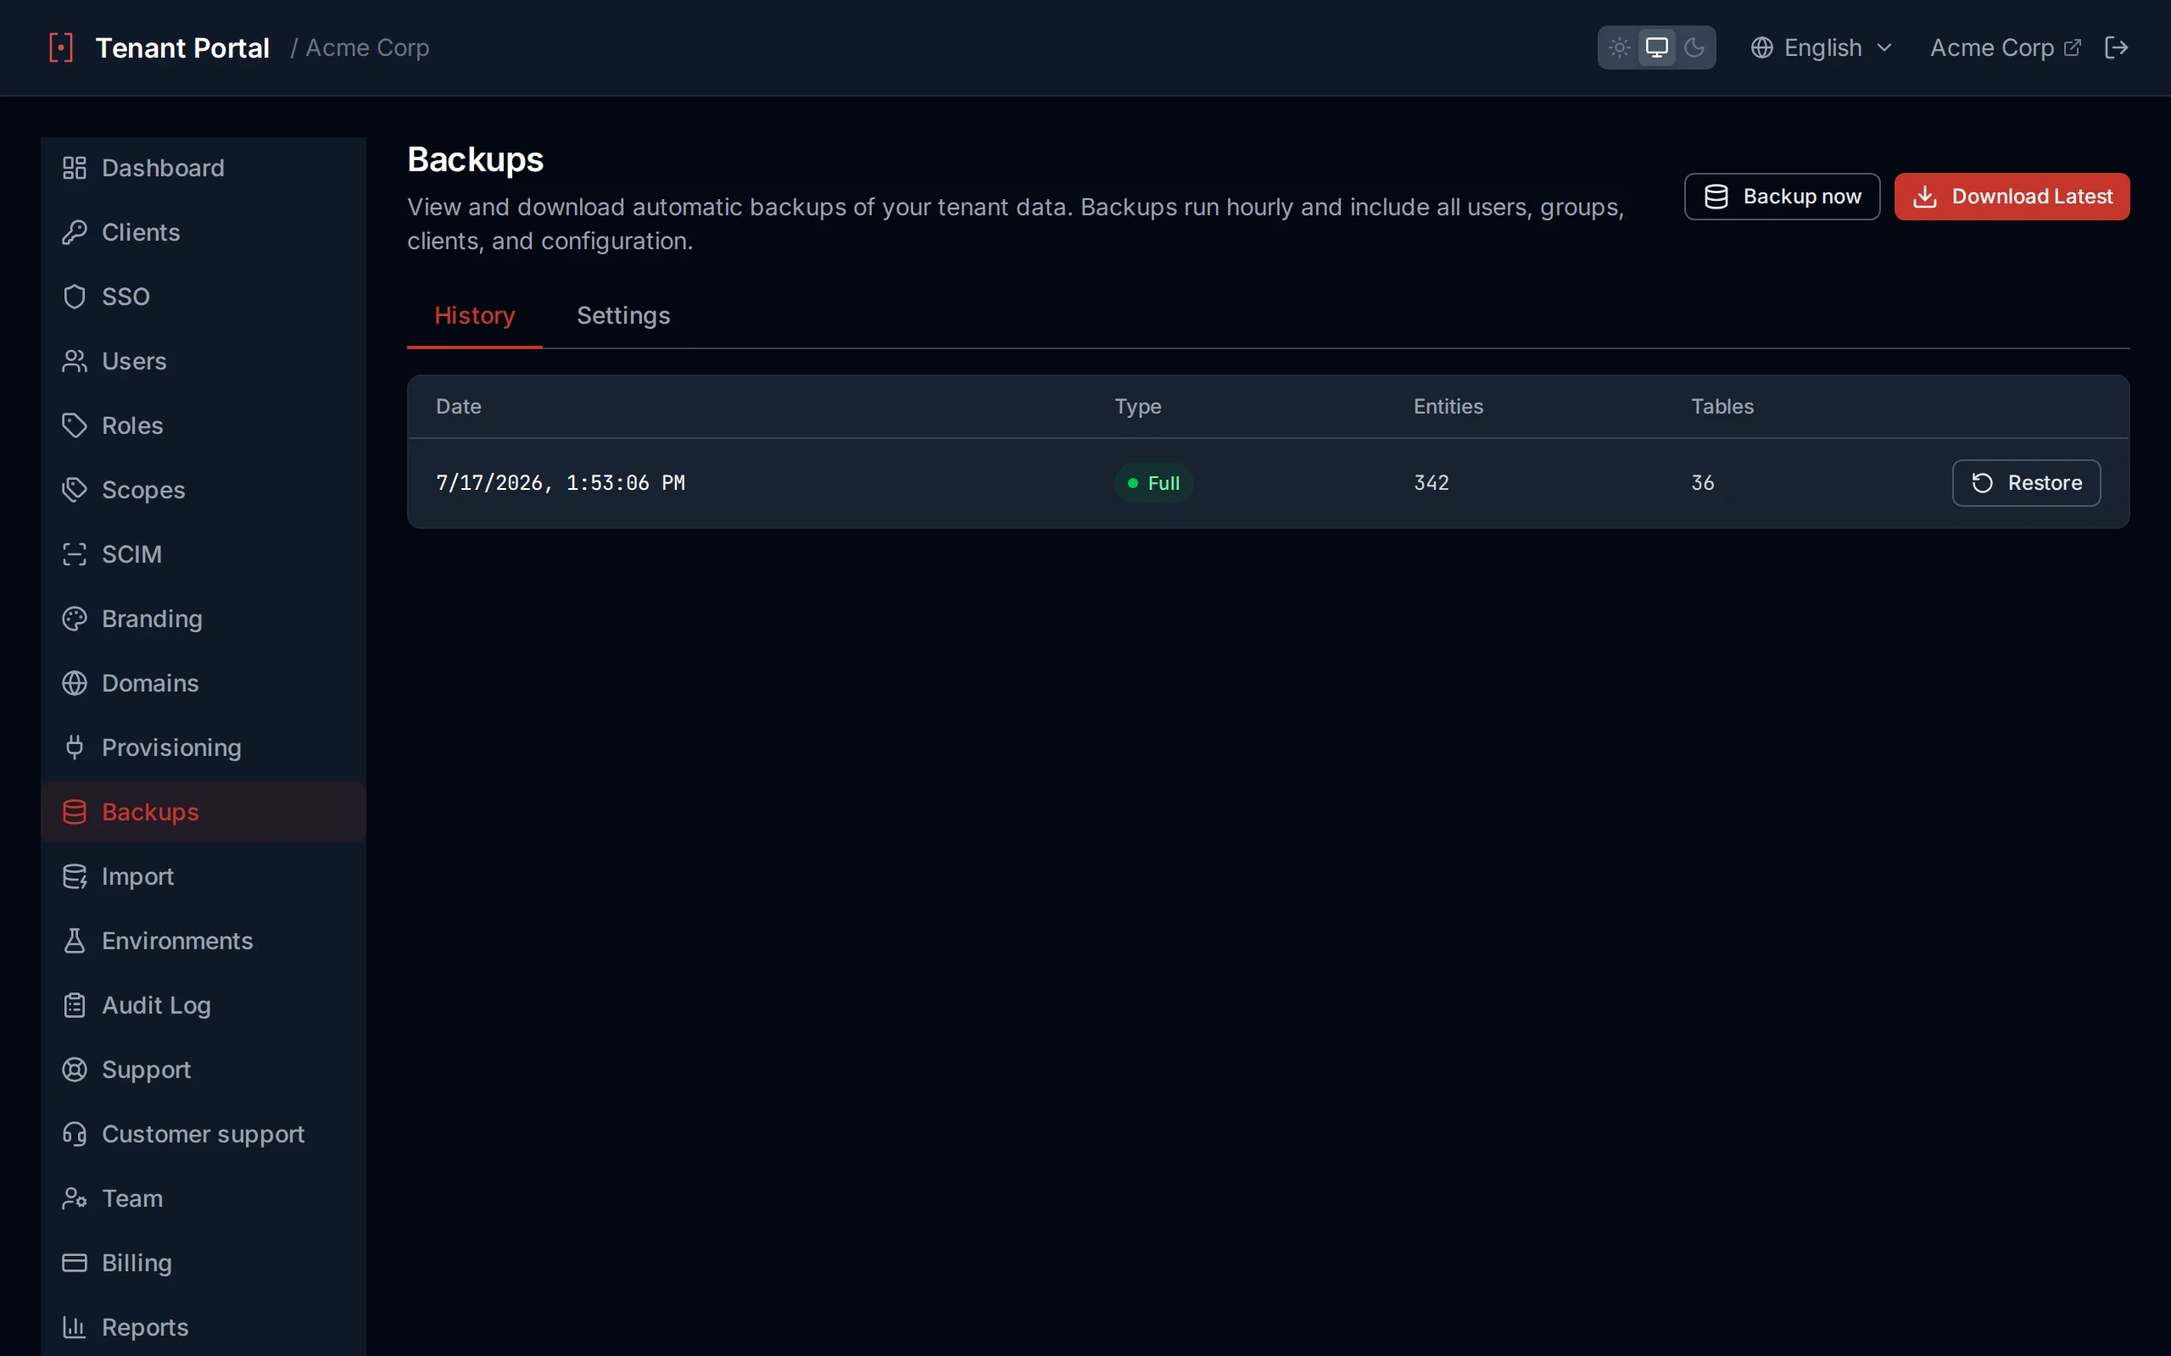This screenshot has height=1356, width=2171.
Task: Click the Reports bar chart icon
Action: [x=75, y=1327]
